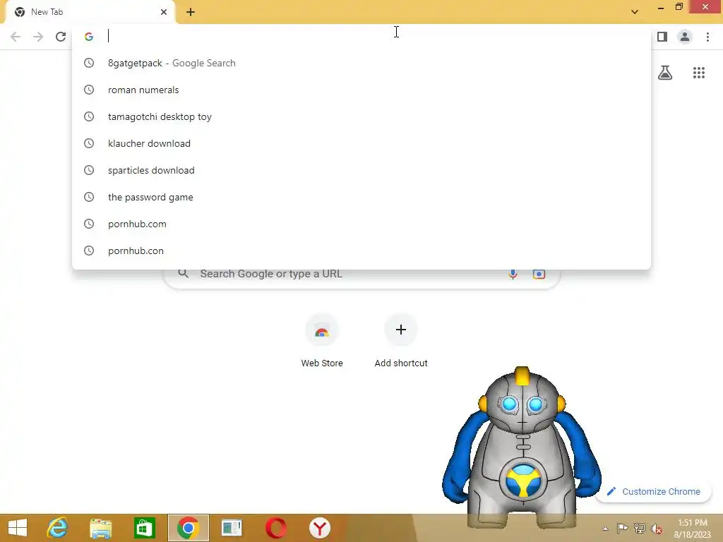Open the Windows Start button
This screenshot has height=542, width=723.
click(x=18, y=528)
